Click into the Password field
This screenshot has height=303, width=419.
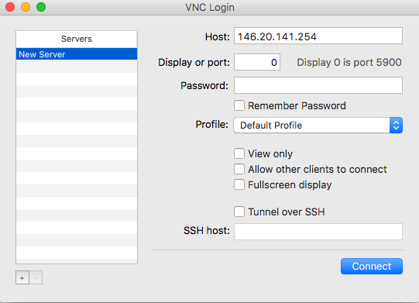[x=318, y=85]
